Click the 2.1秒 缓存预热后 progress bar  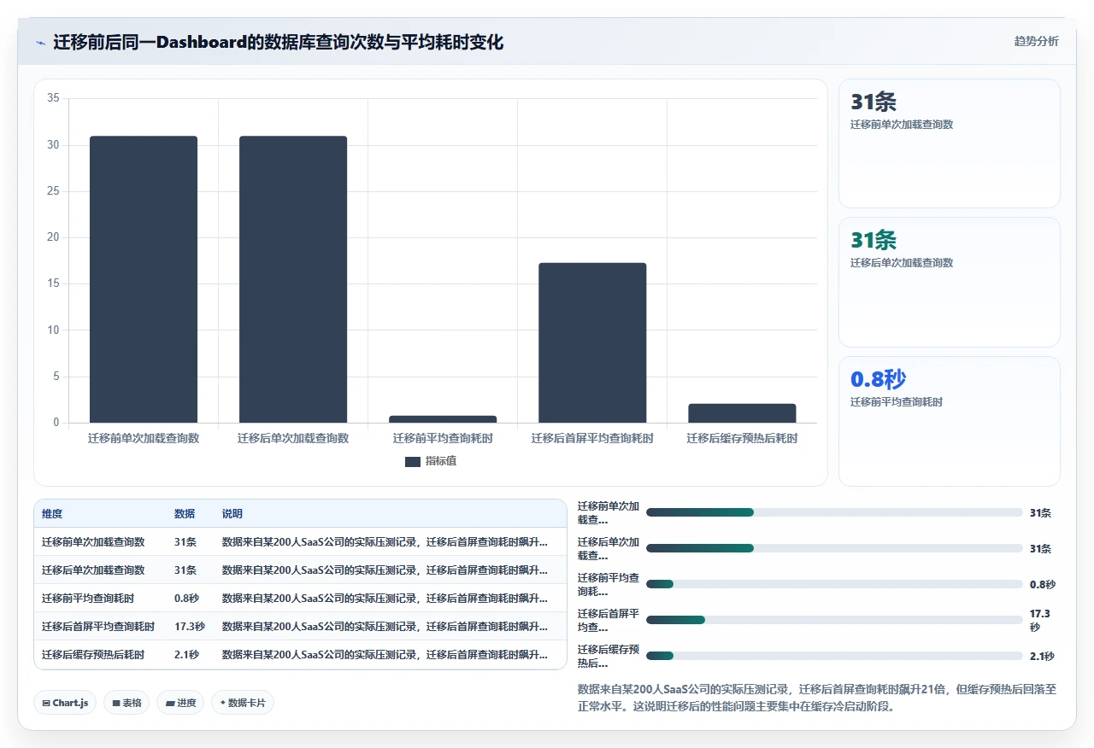(834, 656)
